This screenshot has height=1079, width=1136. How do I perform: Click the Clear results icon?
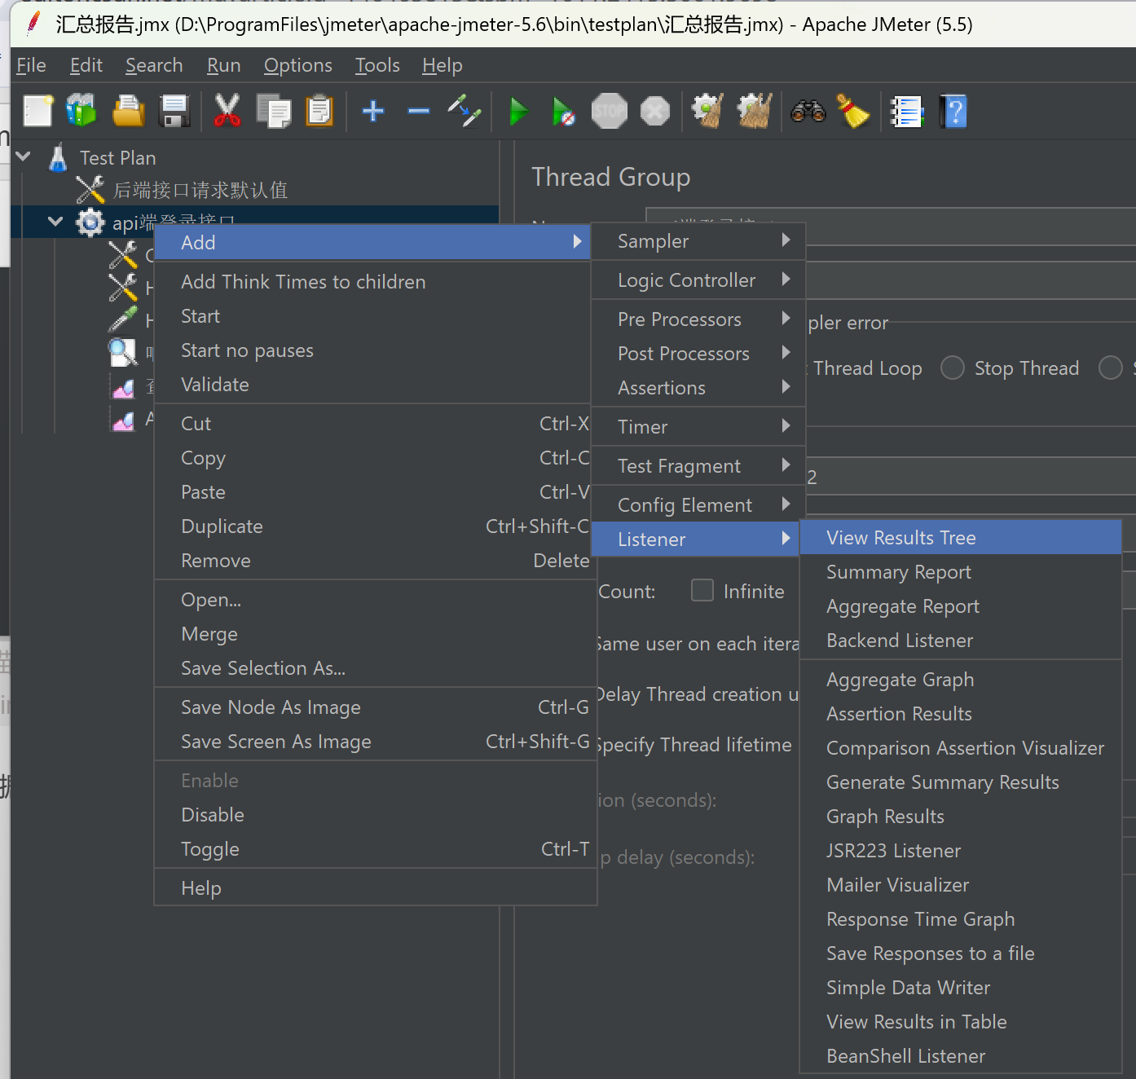(x=707, y=112)
